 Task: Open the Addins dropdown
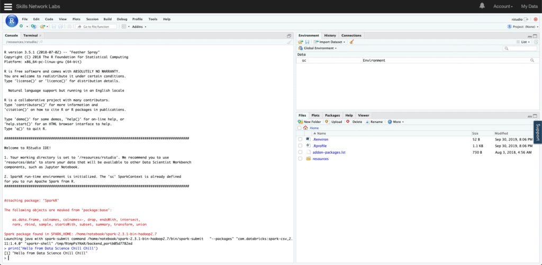pos(139,26)
